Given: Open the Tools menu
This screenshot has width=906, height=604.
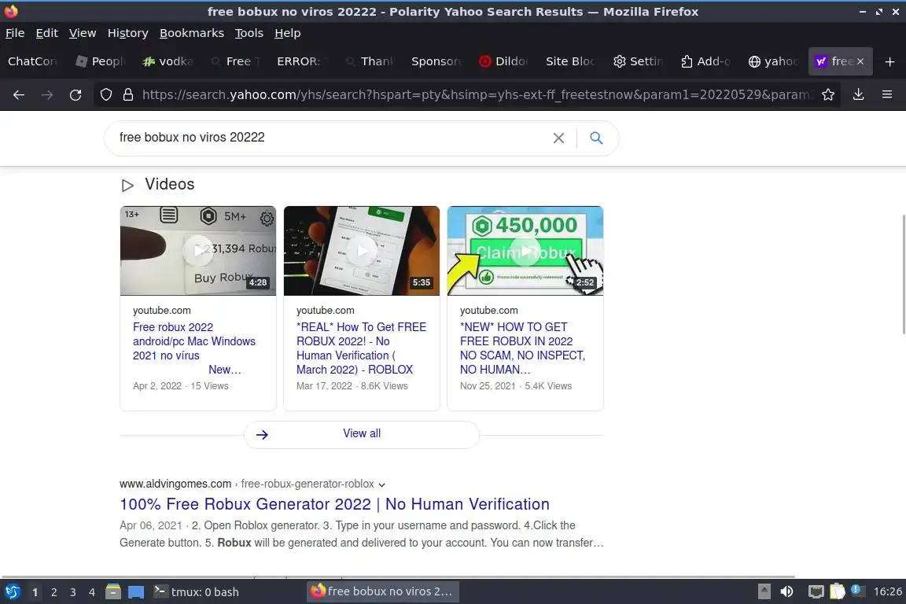Looking at the screenshot, I should (x=249, y=33).
